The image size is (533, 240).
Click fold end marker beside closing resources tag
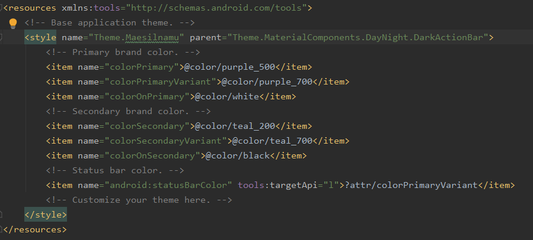[x=1, y=229]
